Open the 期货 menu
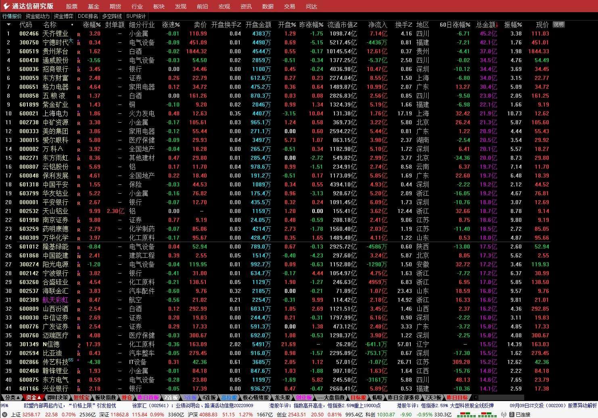 coord(115,6)
